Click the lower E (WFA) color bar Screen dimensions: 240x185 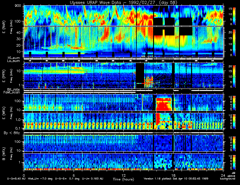(234, 121)
